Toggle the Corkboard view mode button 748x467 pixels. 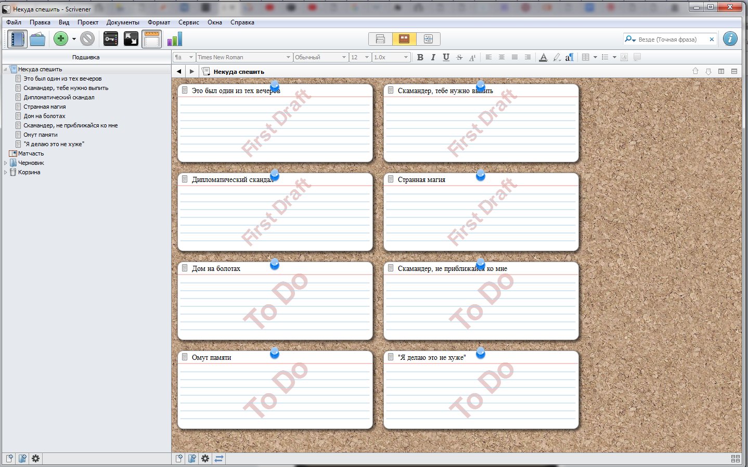404,39
